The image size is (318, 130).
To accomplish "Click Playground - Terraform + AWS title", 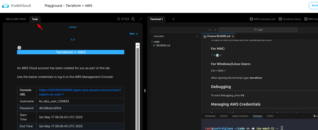I will [x=68, y=6].
